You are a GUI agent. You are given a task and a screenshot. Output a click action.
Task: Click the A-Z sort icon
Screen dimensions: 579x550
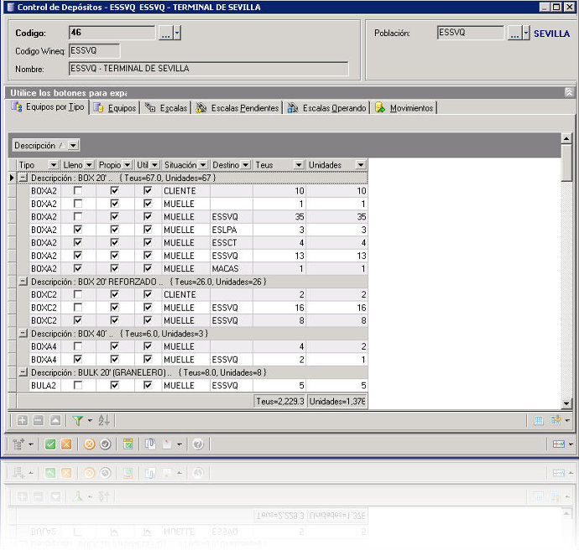(104, 420)
